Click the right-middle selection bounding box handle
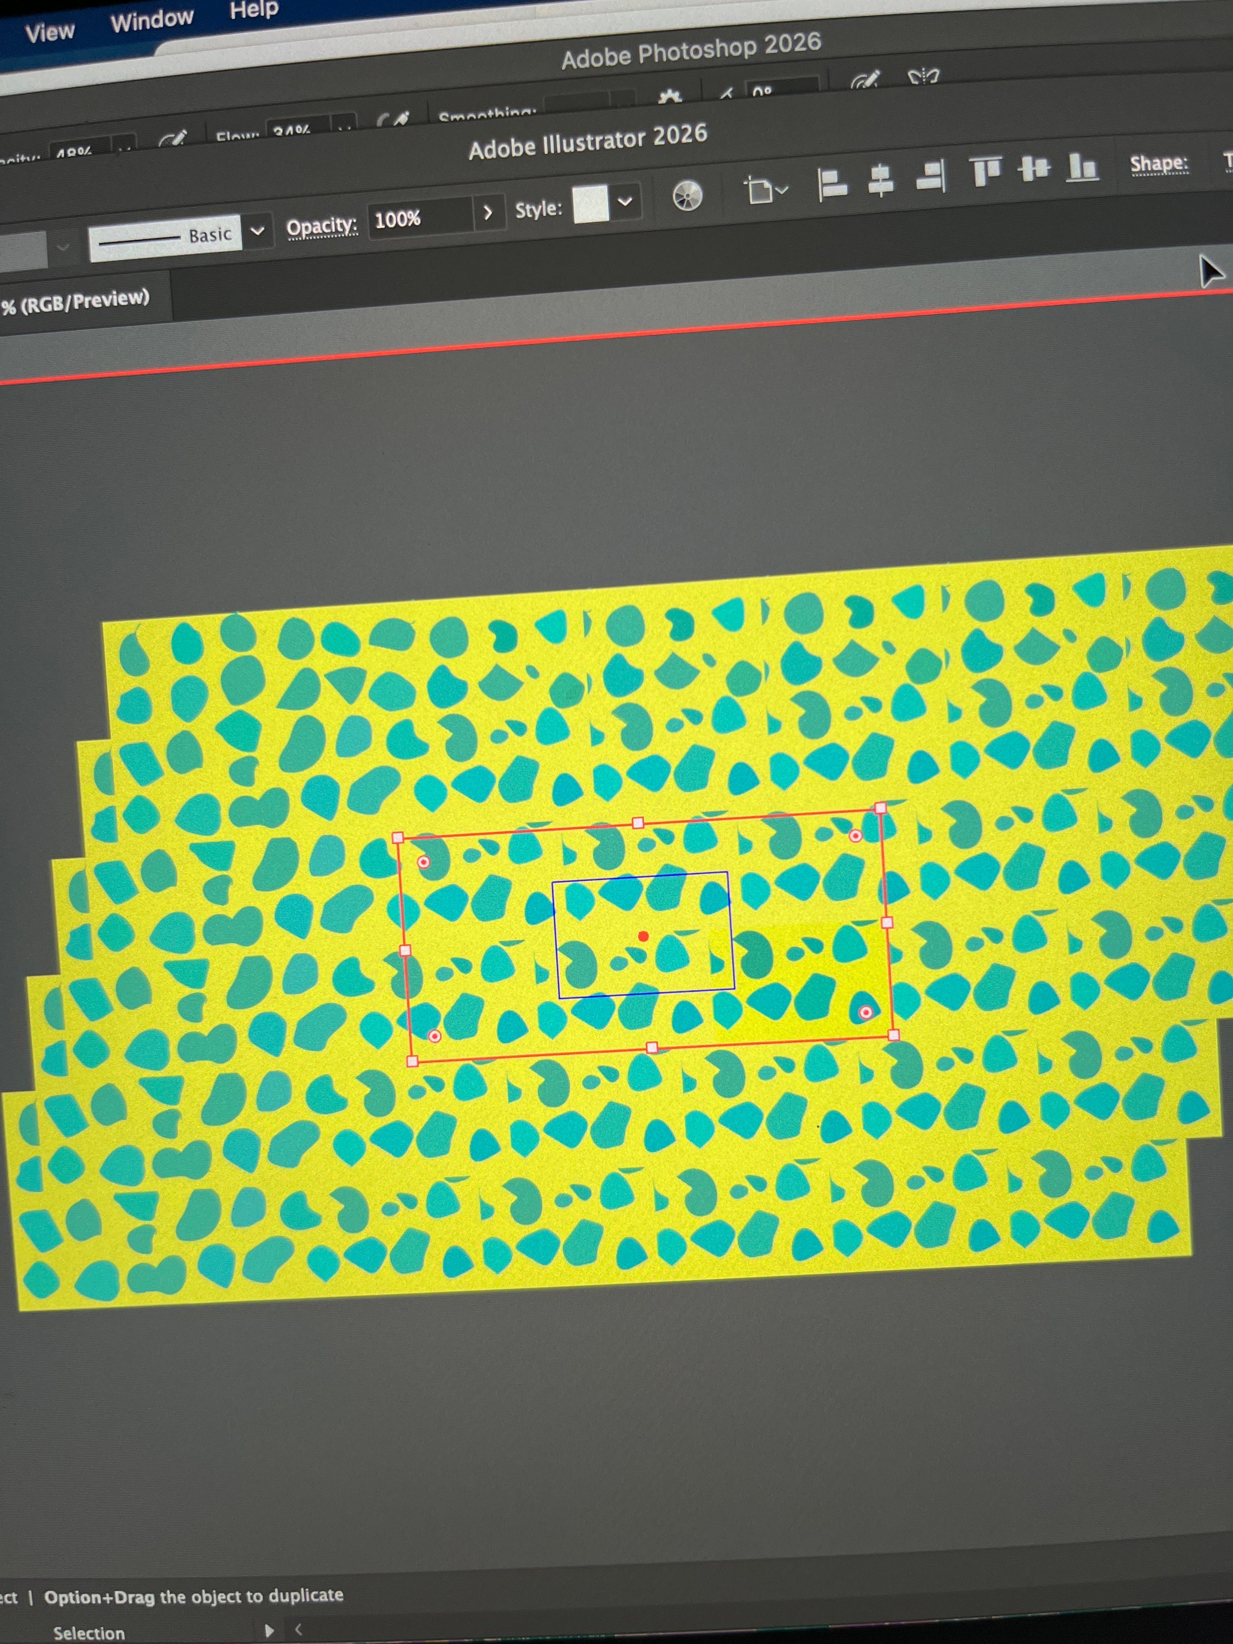Screen dimensions: 1233x1644 tap(887, 922)
